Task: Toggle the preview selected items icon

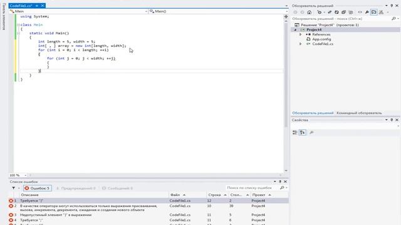Action: click(374, 12)
